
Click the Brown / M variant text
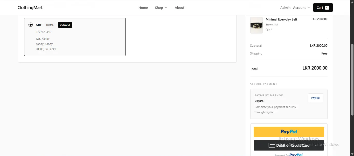[x=272, y=25]
